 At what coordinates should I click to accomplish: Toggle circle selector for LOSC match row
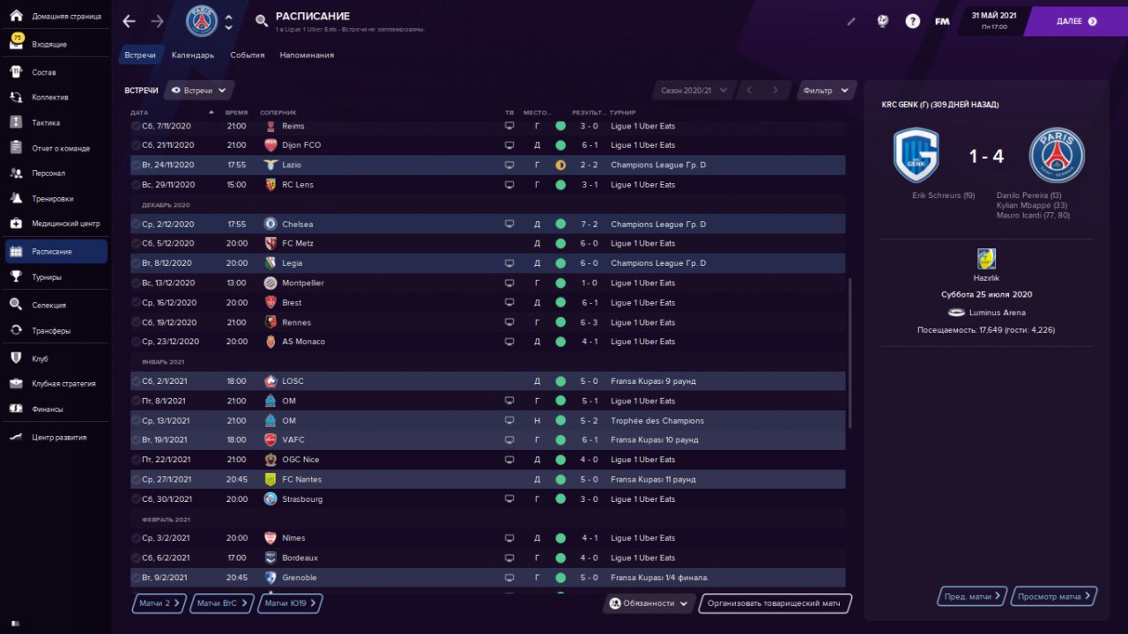coord(136,381)
